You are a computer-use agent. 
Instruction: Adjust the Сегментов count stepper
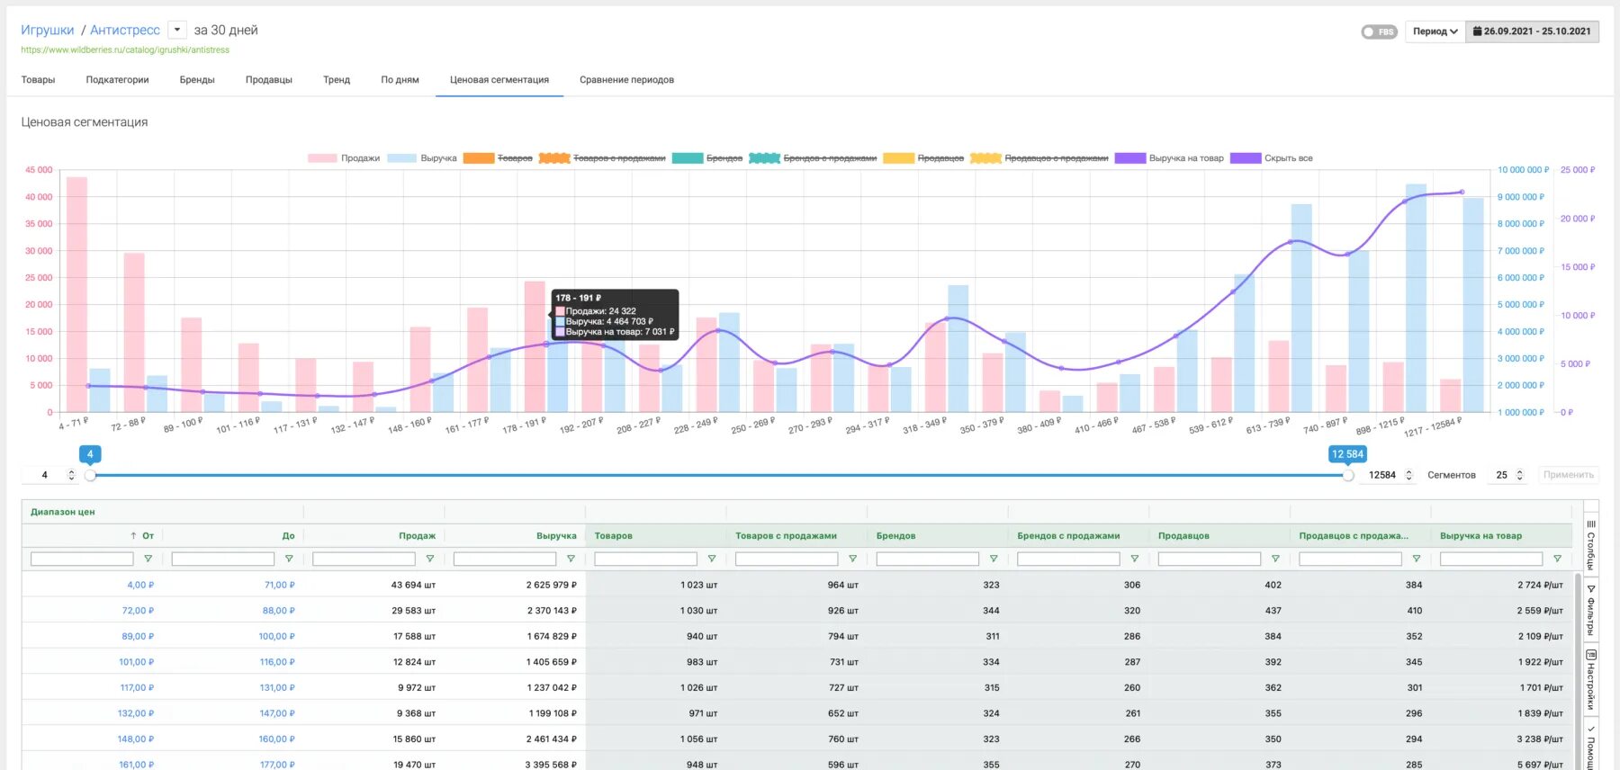[1519, 475]
